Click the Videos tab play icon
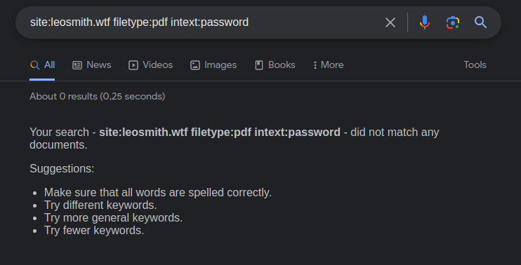The width and height of the screenshot is (521, 265). 133,65
